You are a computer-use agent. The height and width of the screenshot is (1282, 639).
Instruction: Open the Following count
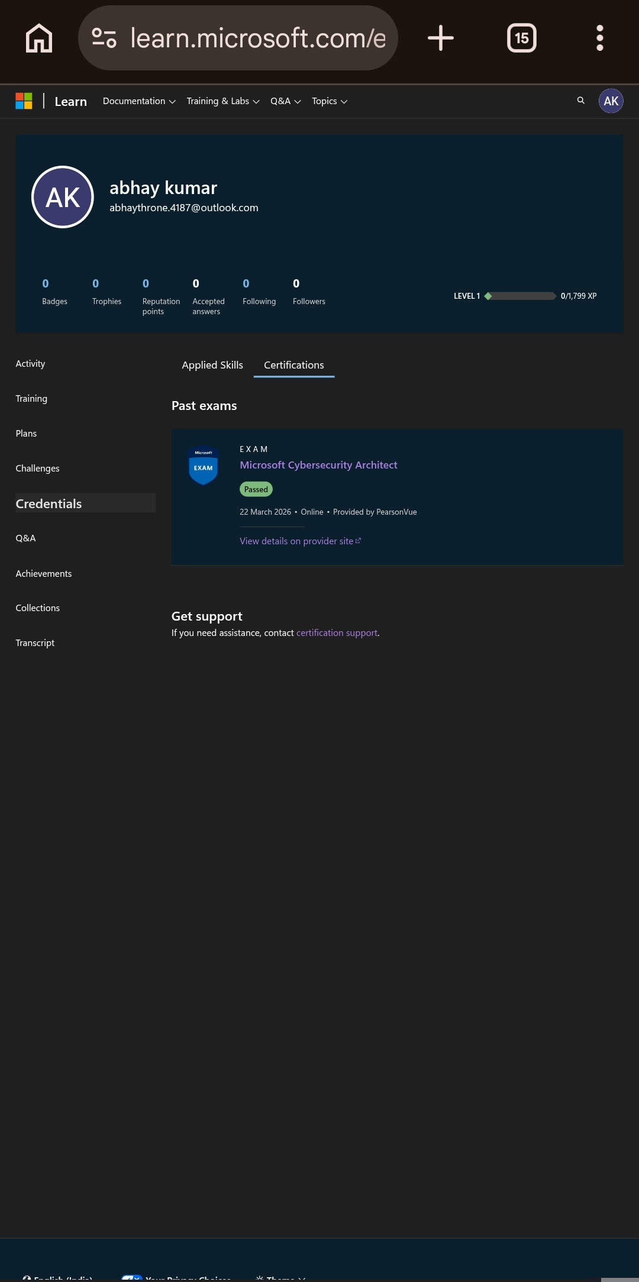point(259,292)
